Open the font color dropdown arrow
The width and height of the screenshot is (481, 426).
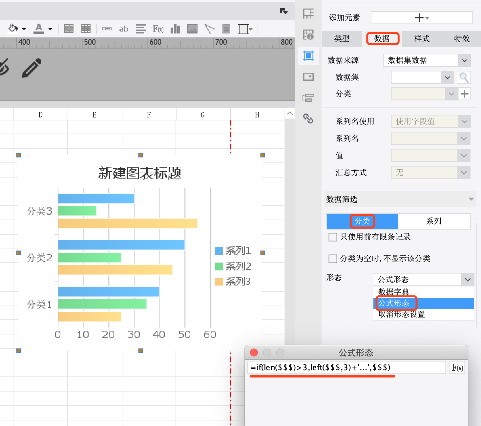point(50,29)
